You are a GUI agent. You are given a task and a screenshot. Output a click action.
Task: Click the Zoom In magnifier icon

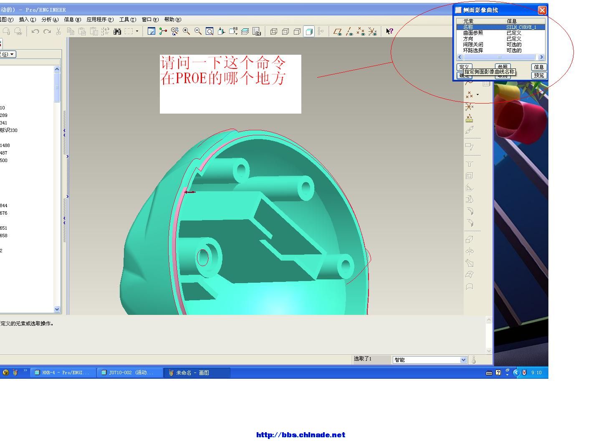[186, 31]
